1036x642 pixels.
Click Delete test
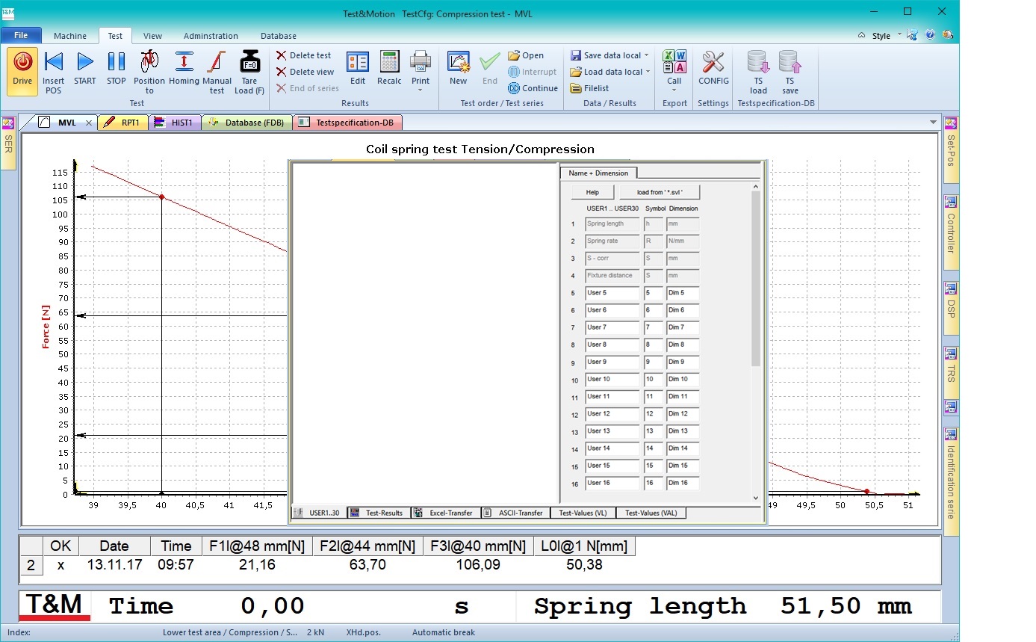point(304,55)
